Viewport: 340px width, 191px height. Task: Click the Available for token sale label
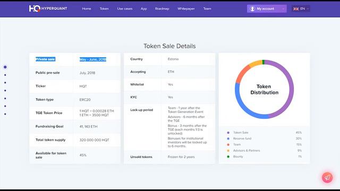[51, 155]
